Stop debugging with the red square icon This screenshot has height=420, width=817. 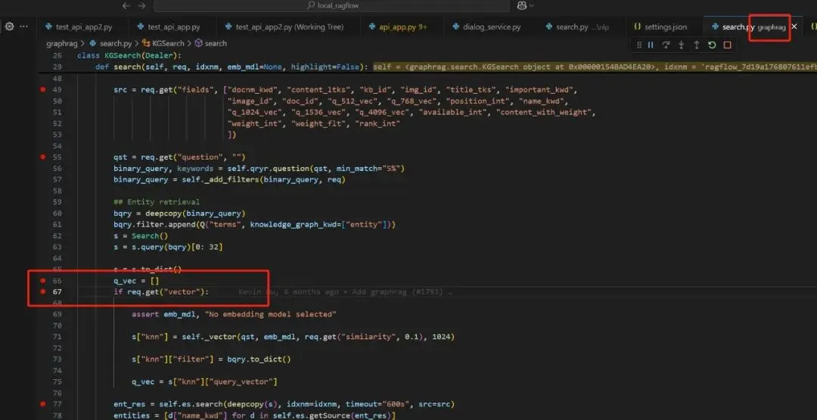[x=728, y=45]
